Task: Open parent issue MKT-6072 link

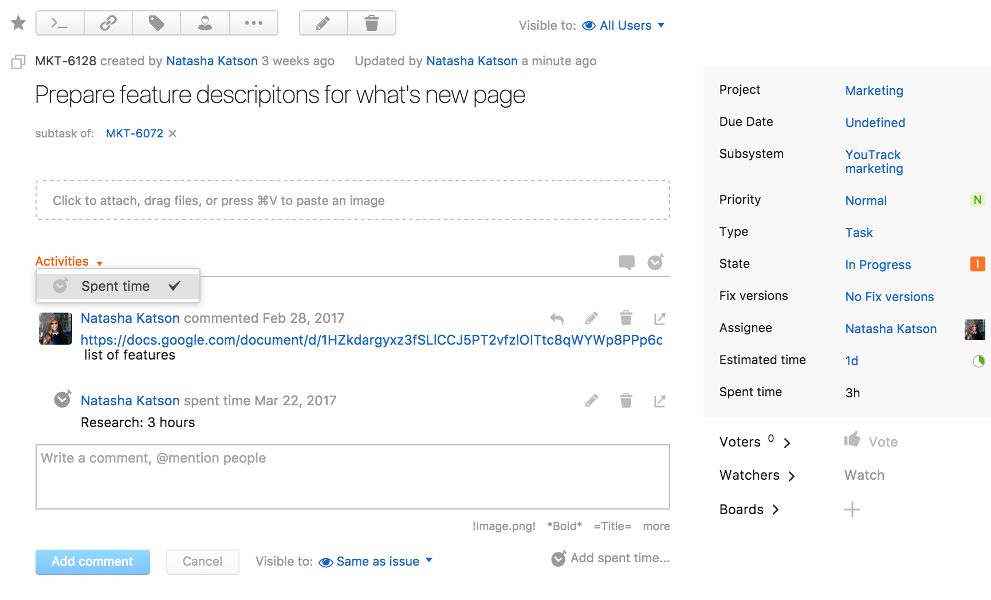Action: [135, 133]
